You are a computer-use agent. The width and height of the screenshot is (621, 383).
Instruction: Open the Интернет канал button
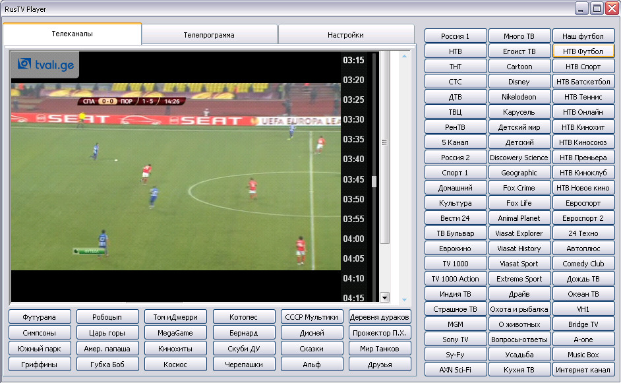(583, 370)
